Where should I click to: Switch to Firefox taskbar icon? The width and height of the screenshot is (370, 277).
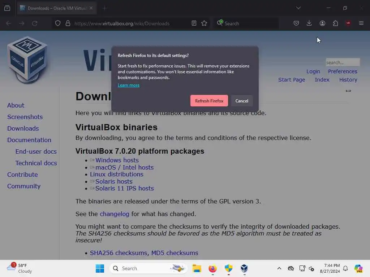(x=212, y=268)
